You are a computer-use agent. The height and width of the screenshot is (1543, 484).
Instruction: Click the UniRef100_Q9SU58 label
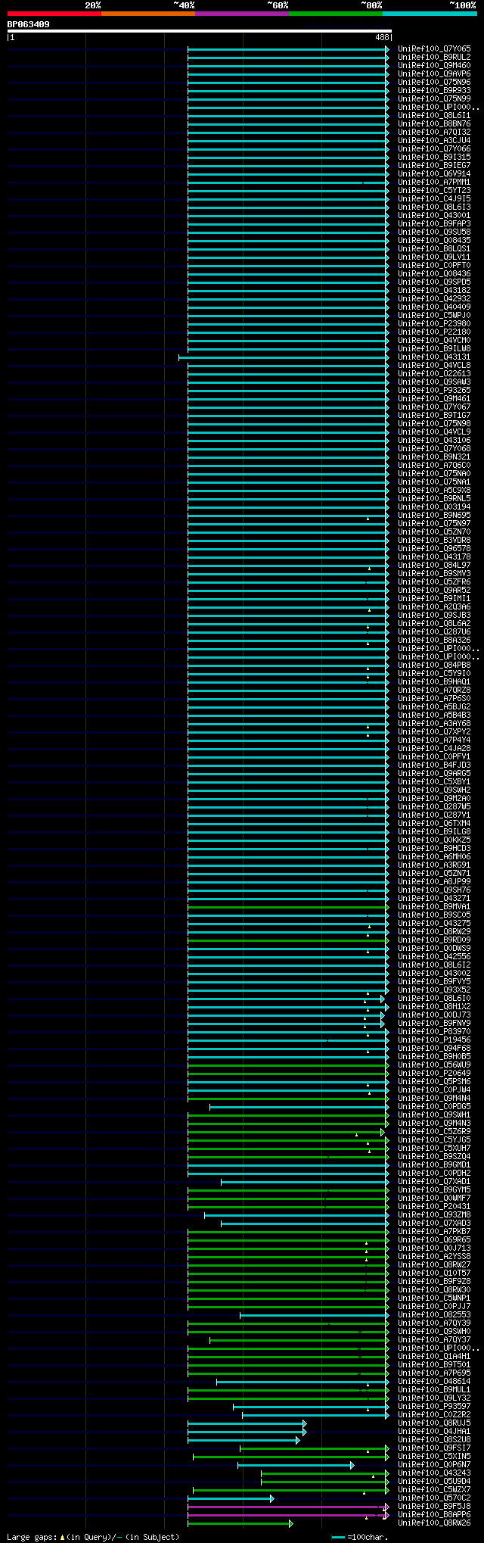coord(434,232)
